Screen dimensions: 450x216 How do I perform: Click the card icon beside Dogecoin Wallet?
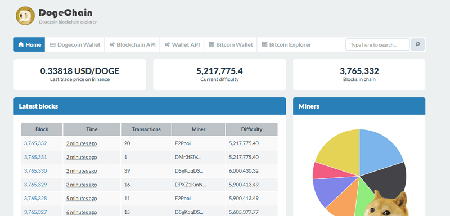(52, 45)
